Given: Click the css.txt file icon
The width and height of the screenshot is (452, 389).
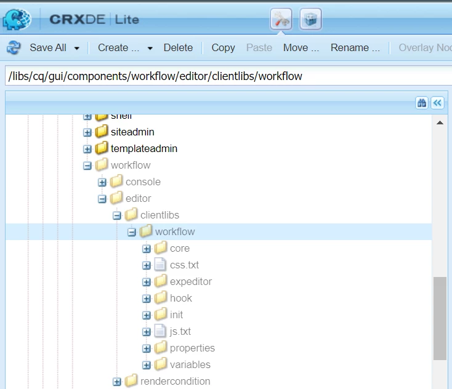Looking at the screenshot, I should 160,265.
